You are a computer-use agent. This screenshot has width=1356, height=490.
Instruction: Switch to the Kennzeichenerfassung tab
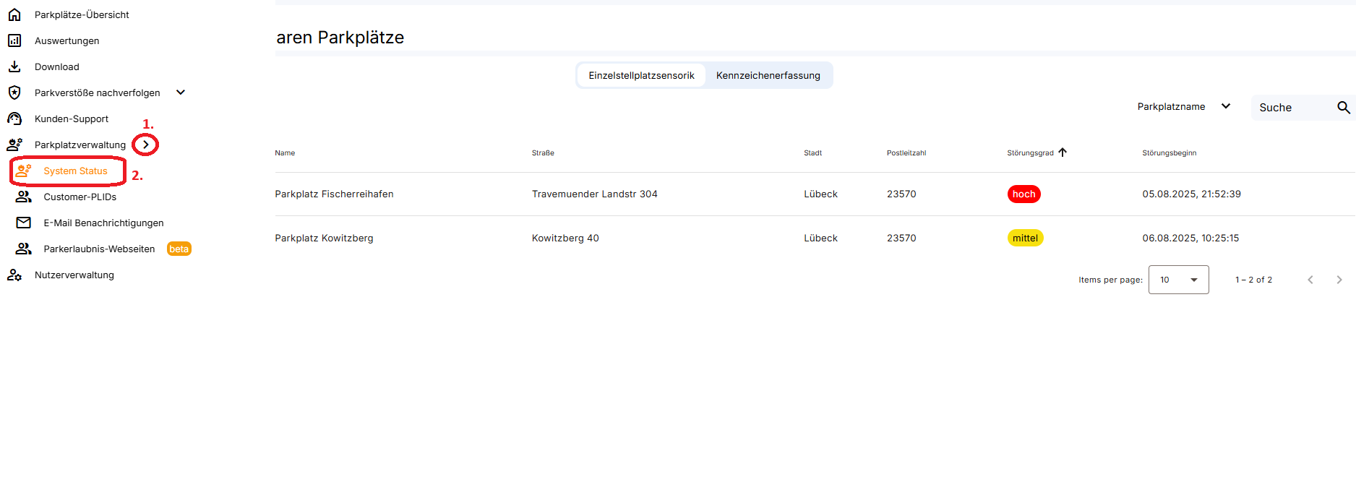pyautogui.click(x=768, y=75)
